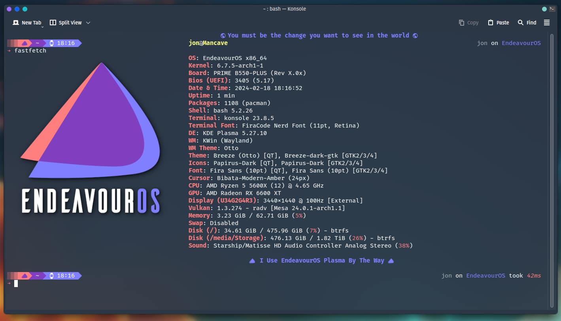Screen dimensions: 561x321
Task: Click the 'WM Theme: Otto' line
Action: 213,148
